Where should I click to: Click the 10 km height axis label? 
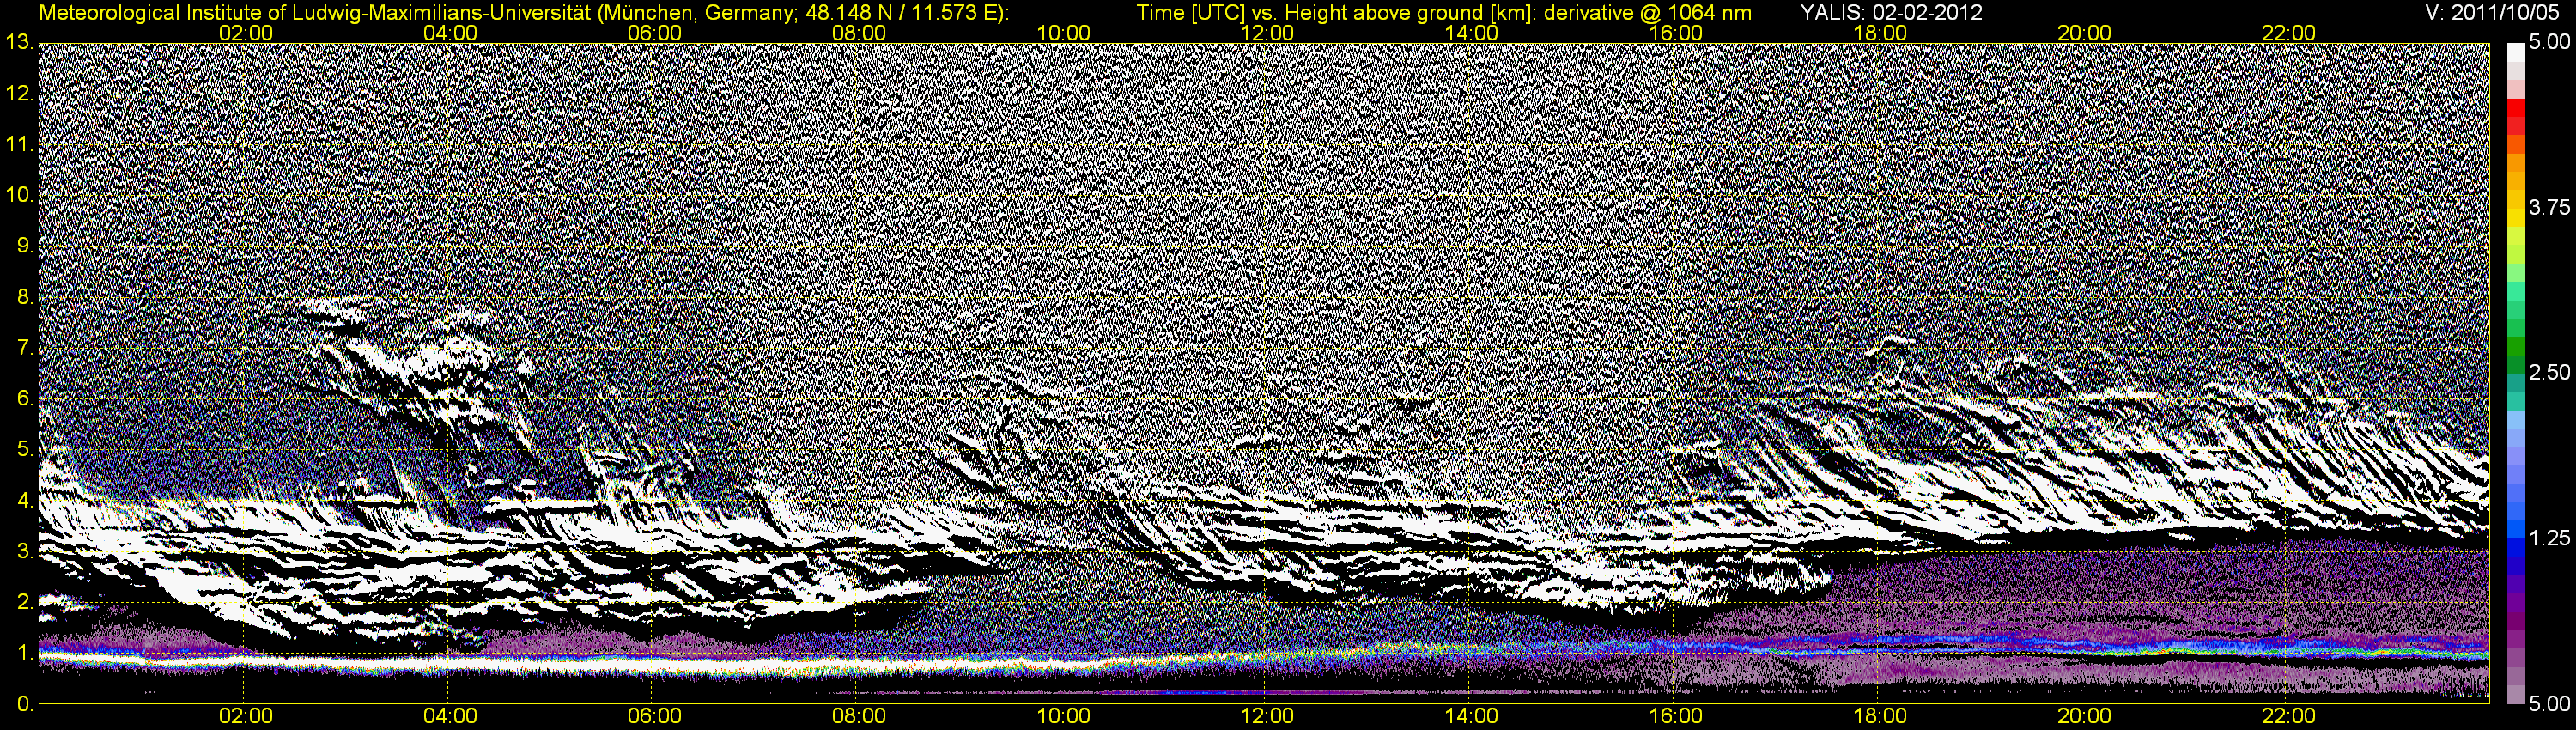pos(19,195)
